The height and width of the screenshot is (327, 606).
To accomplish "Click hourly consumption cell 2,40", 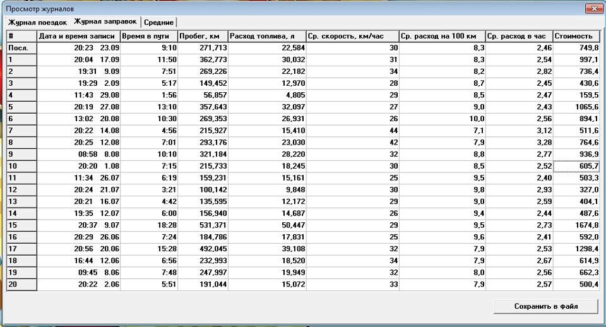I will 519,178.
